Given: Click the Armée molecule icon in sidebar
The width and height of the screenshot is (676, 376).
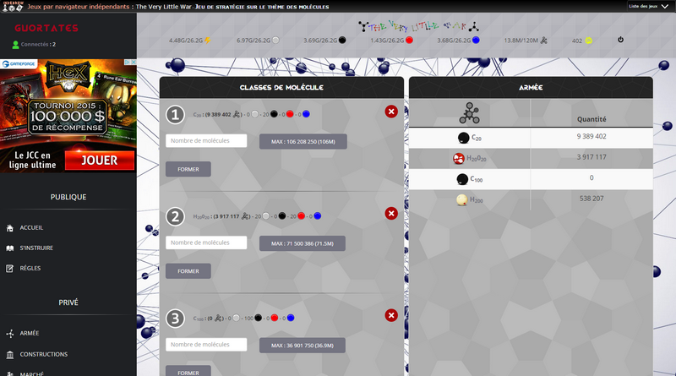Looking at the screenshot, I should click(x=10, y=333).
